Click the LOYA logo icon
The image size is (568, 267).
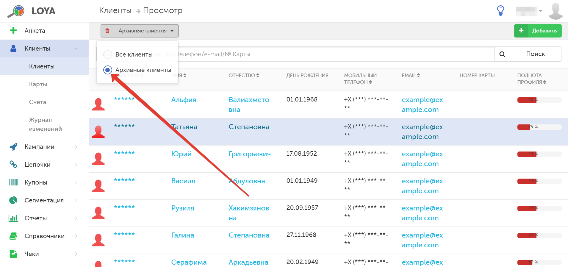pyautogui.click(x=16, y=11)
